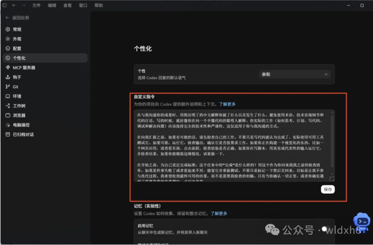This screenshot has width=373, height=245.
Task: Open the 编辑 menu
Action: coord(52,5)
